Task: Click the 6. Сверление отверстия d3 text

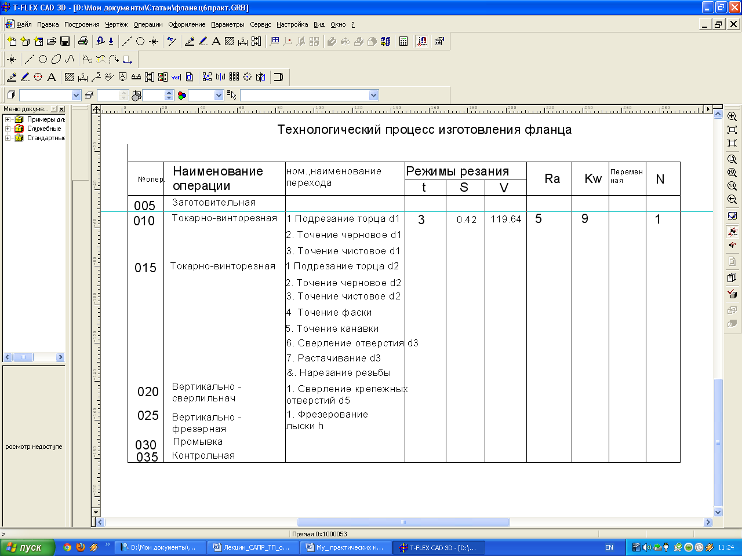Action: point(352,343)
